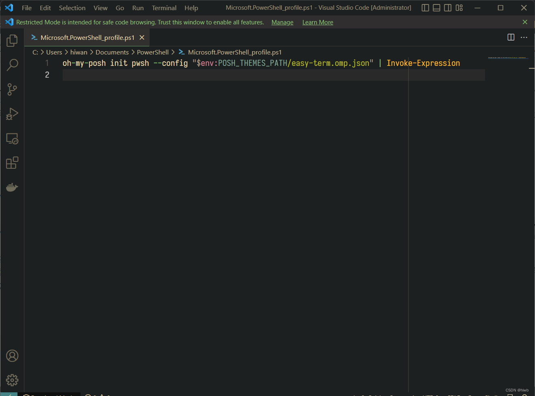The width and height of the screenshot is (535, 396).
Task: Open the Explorer view in activity bar
Action: tap(12, 40)
